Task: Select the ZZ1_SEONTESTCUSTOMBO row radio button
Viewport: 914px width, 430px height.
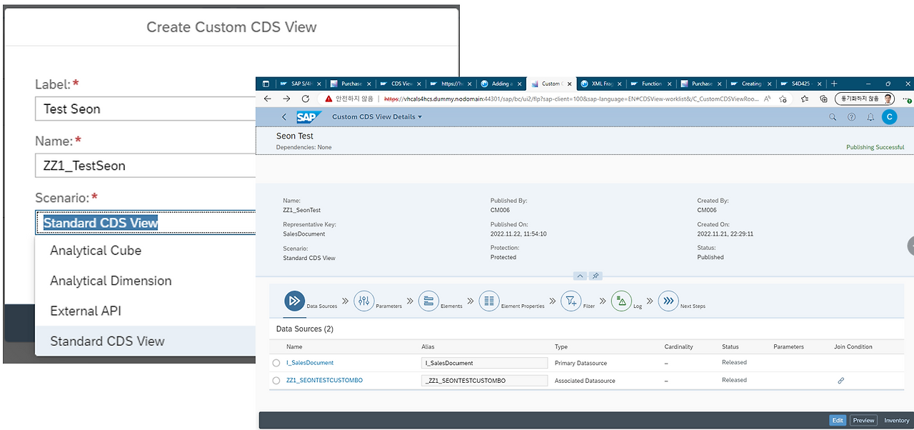Action: tap(276, 380)
